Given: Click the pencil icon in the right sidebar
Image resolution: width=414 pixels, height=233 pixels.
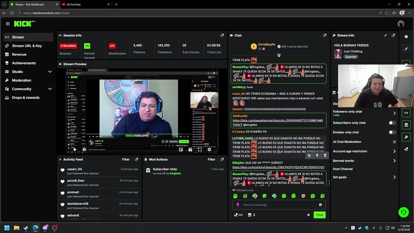Looking at the screenshot, I should (406, 49).
